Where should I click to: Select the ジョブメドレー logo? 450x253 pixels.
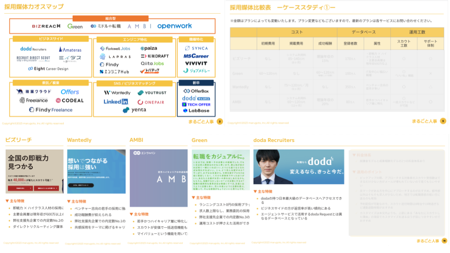[196, 71]
